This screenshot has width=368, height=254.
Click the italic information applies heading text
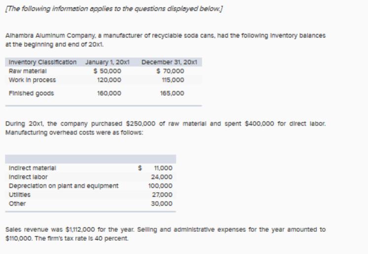tap(114, 9)
